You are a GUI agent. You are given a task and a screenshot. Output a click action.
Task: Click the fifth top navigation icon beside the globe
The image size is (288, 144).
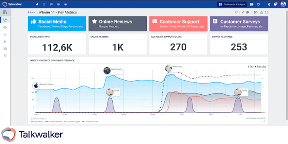[x=65, y=4]
